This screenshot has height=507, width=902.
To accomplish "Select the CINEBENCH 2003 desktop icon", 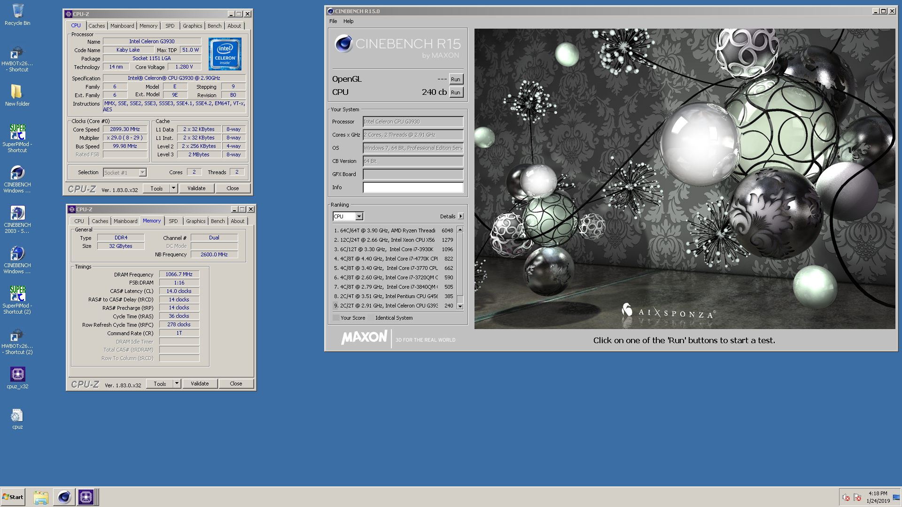I will pyautogui.click(x=17, y=219).
